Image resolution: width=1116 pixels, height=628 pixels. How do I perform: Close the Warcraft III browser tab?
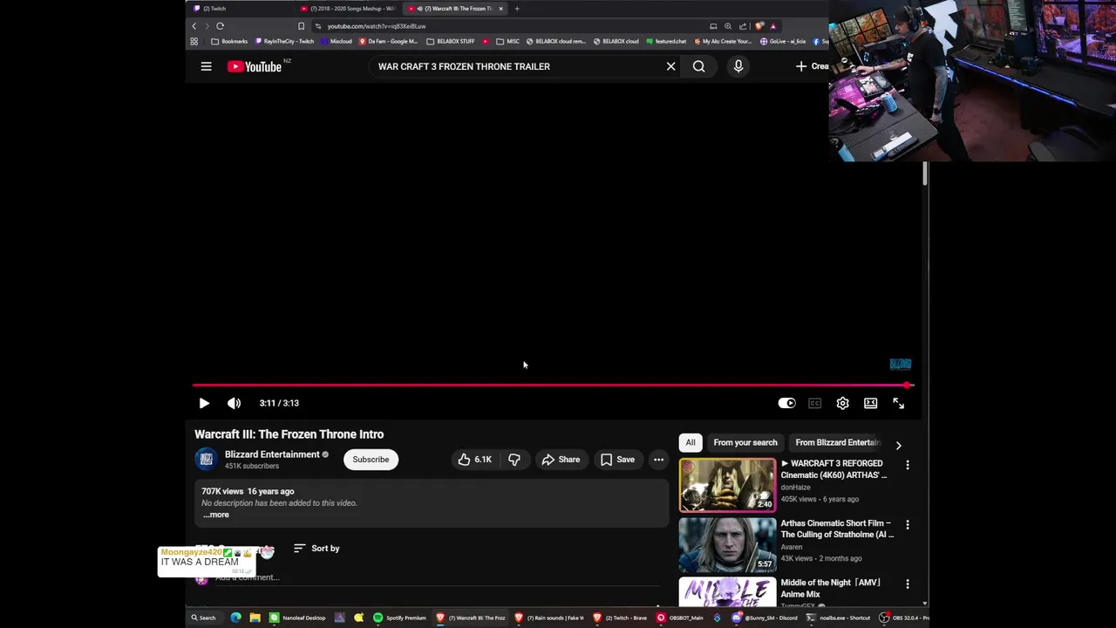point(500,9)
